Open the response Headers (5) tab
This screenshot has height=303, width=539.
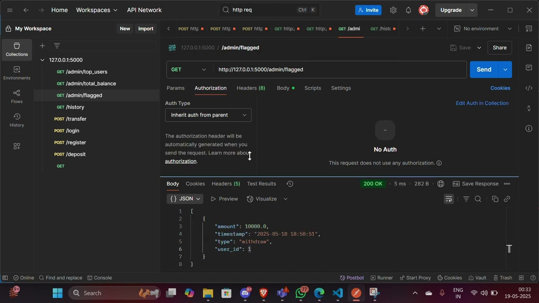(226, 184)
